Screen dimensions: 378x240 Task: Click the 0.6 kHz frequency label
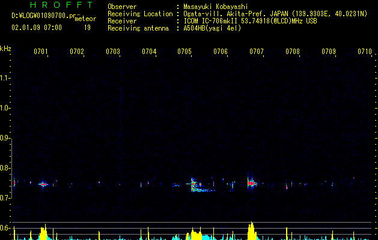tap(5, 228)
